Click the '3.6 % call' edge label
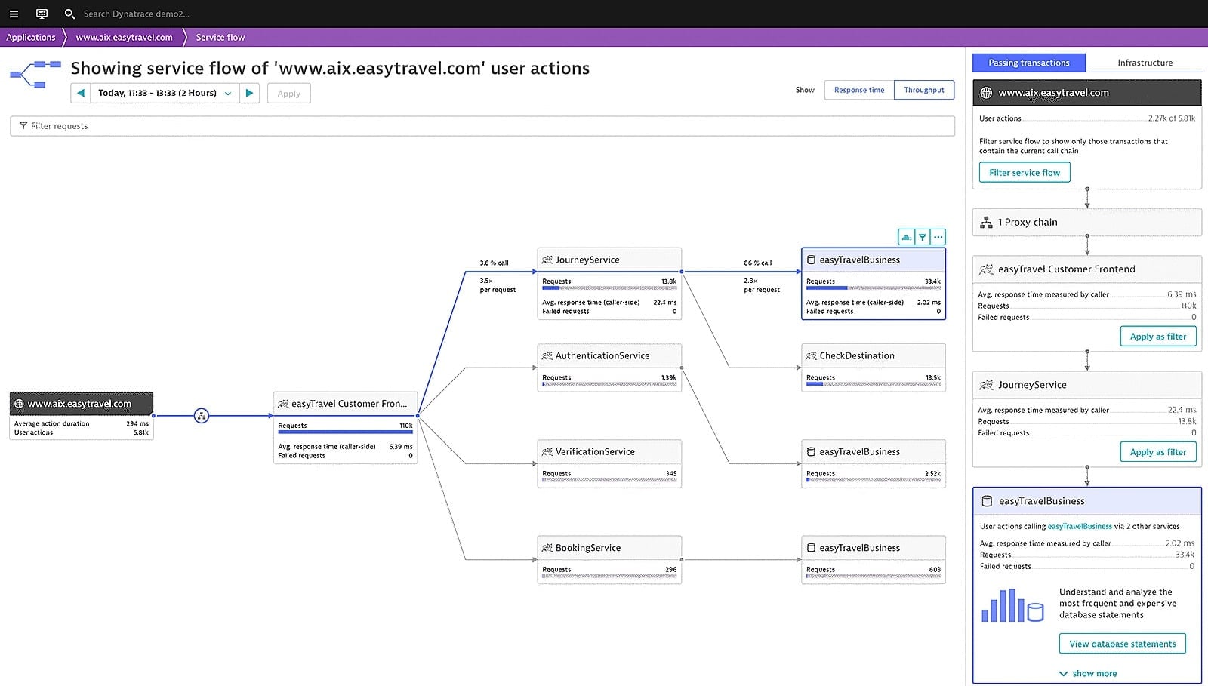The image size is (1208, 686). [494, 263]
